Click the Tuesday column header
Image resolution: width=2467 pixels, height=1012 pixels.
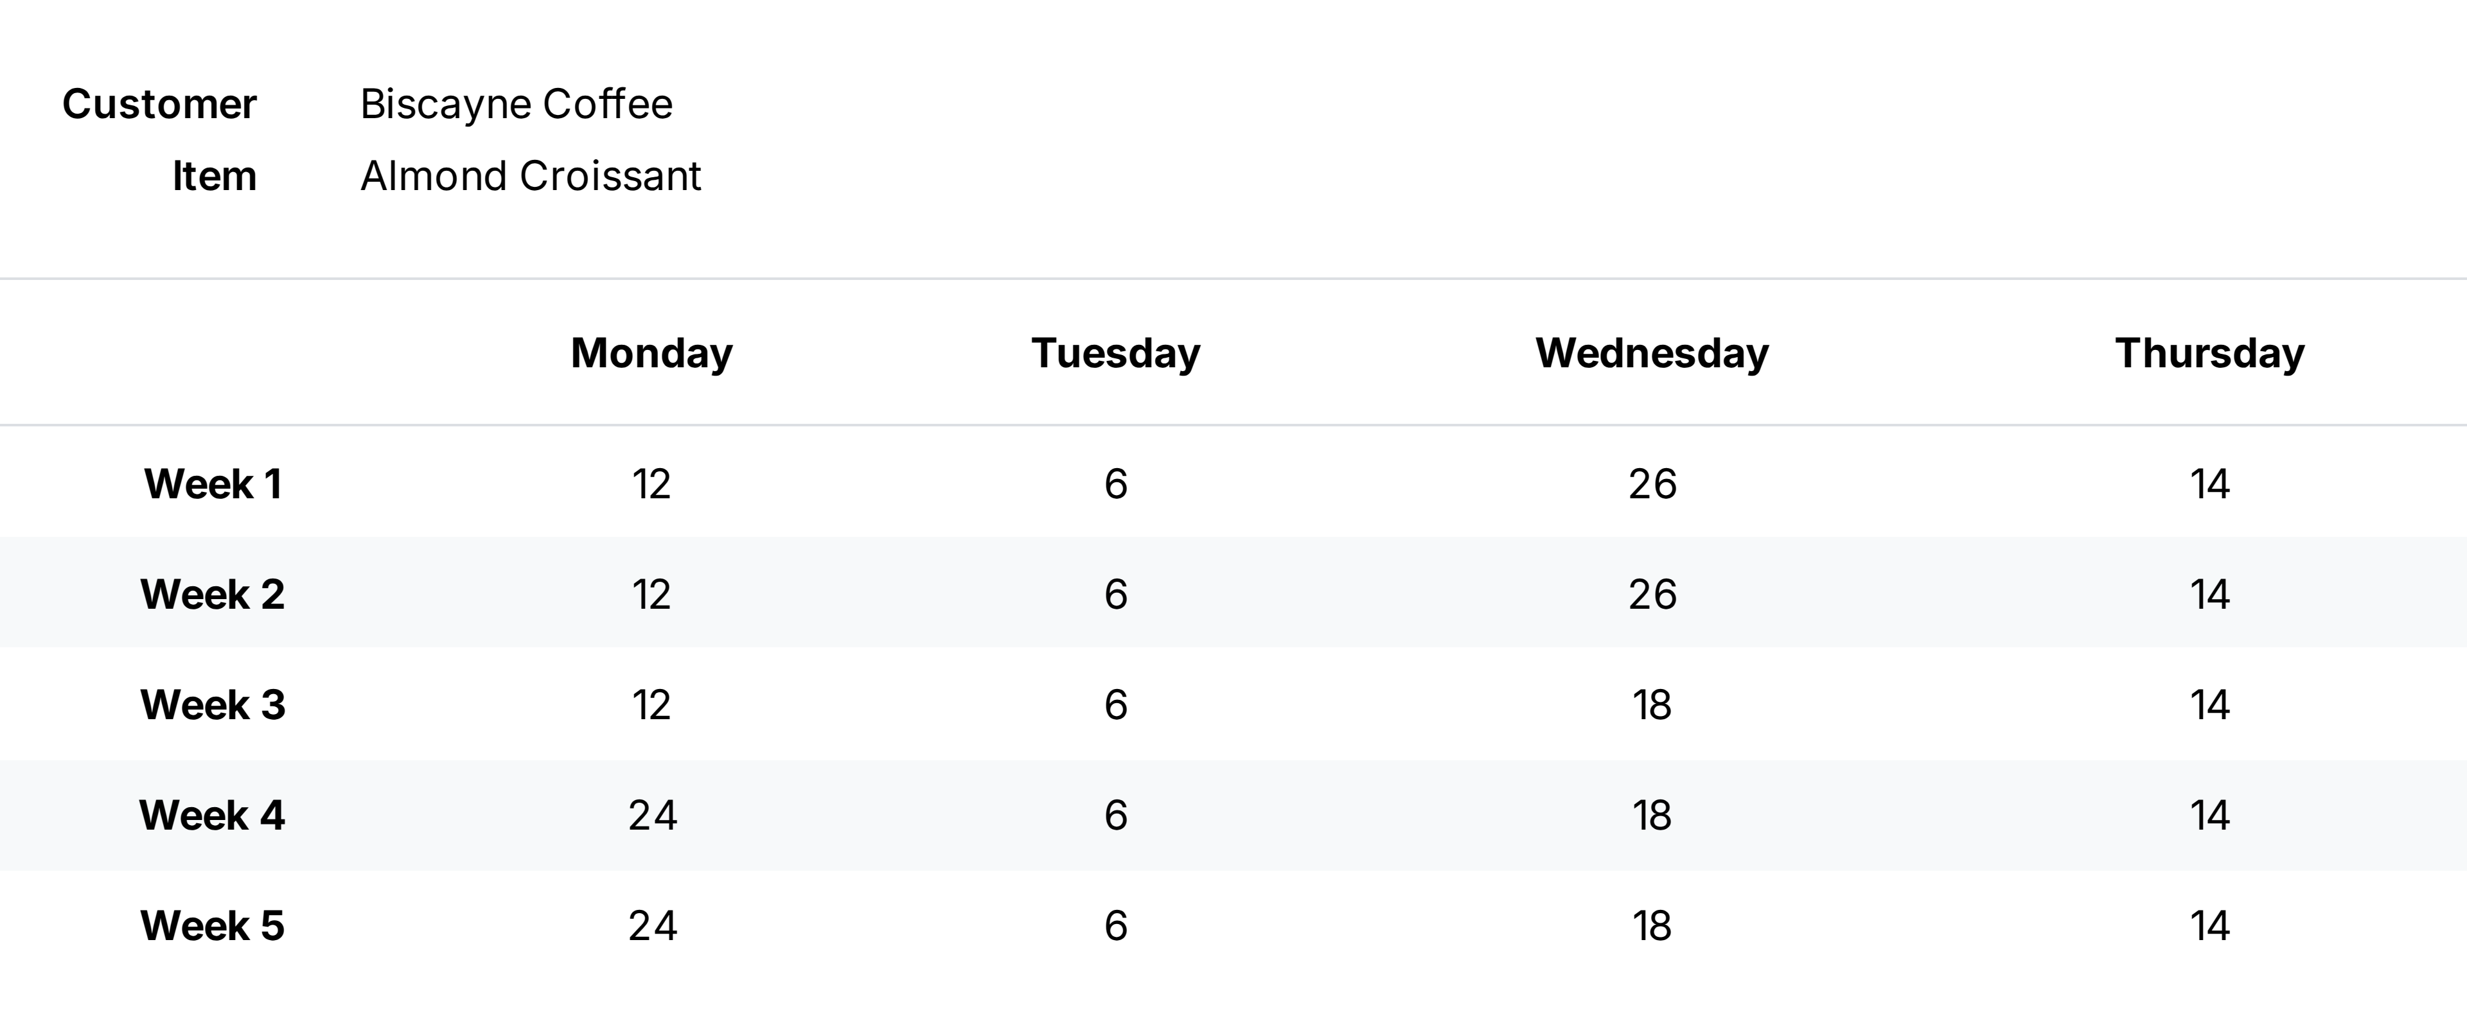(1116, 353)
